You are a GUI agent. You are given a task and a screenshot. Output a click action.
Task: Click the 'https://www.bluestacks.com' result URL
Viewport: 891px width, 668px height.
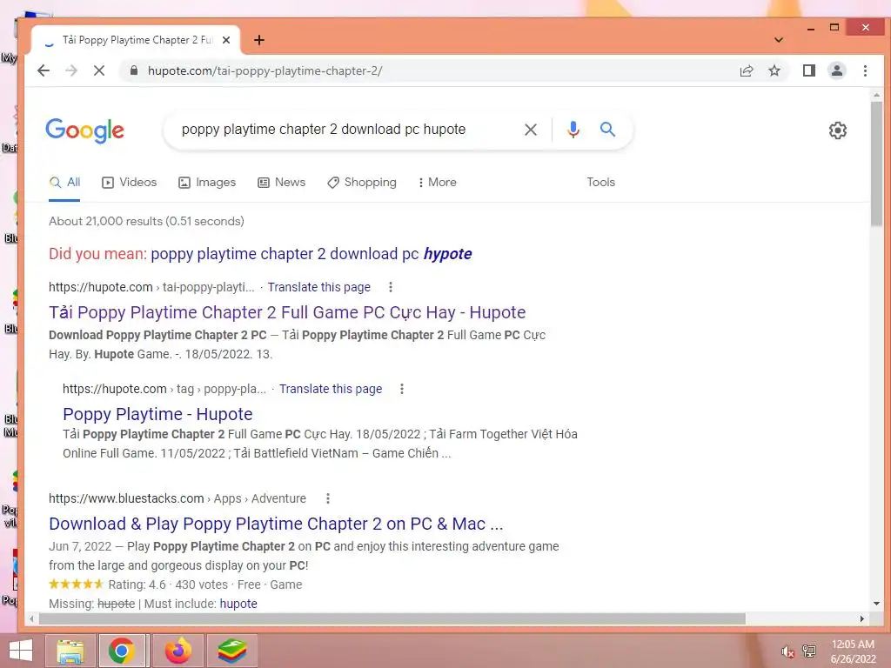pyautogui.click(x=126, y=498)
